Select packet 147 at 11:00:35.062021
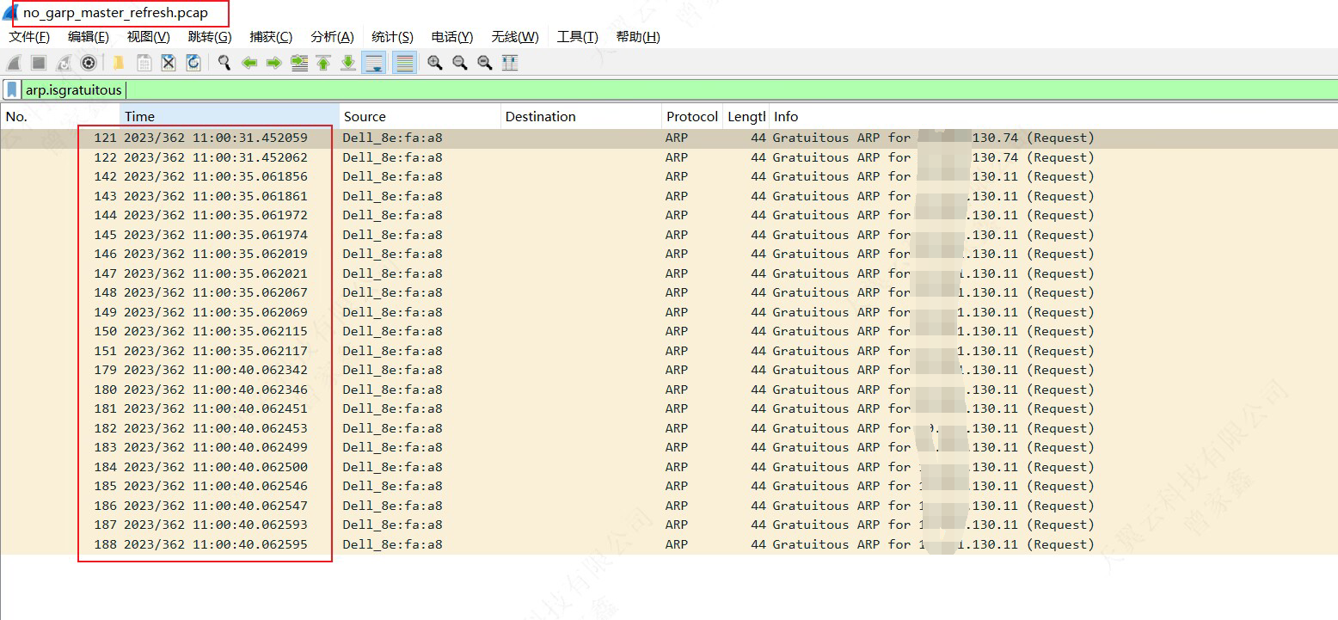Viewport: 1338px width, 620px height. 669,273
